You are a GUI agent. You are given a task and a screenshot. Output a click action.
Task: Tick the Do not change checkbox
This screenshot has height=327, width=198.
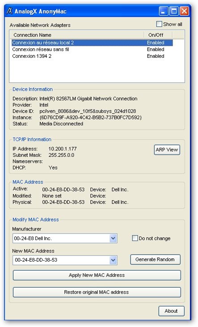(135, 238)
